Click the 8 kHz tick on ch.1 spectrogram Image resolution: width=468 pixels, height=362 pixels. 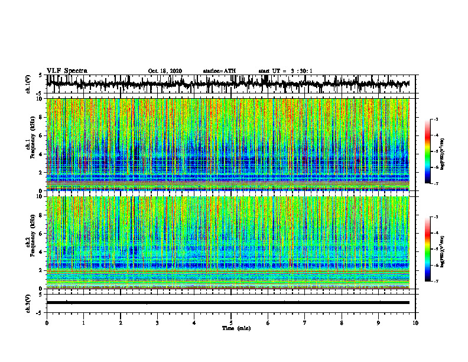tap(41, 117)
